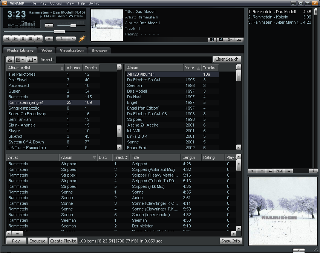
Task: Switch to the Visualization tab
Action: click(72, 50)
